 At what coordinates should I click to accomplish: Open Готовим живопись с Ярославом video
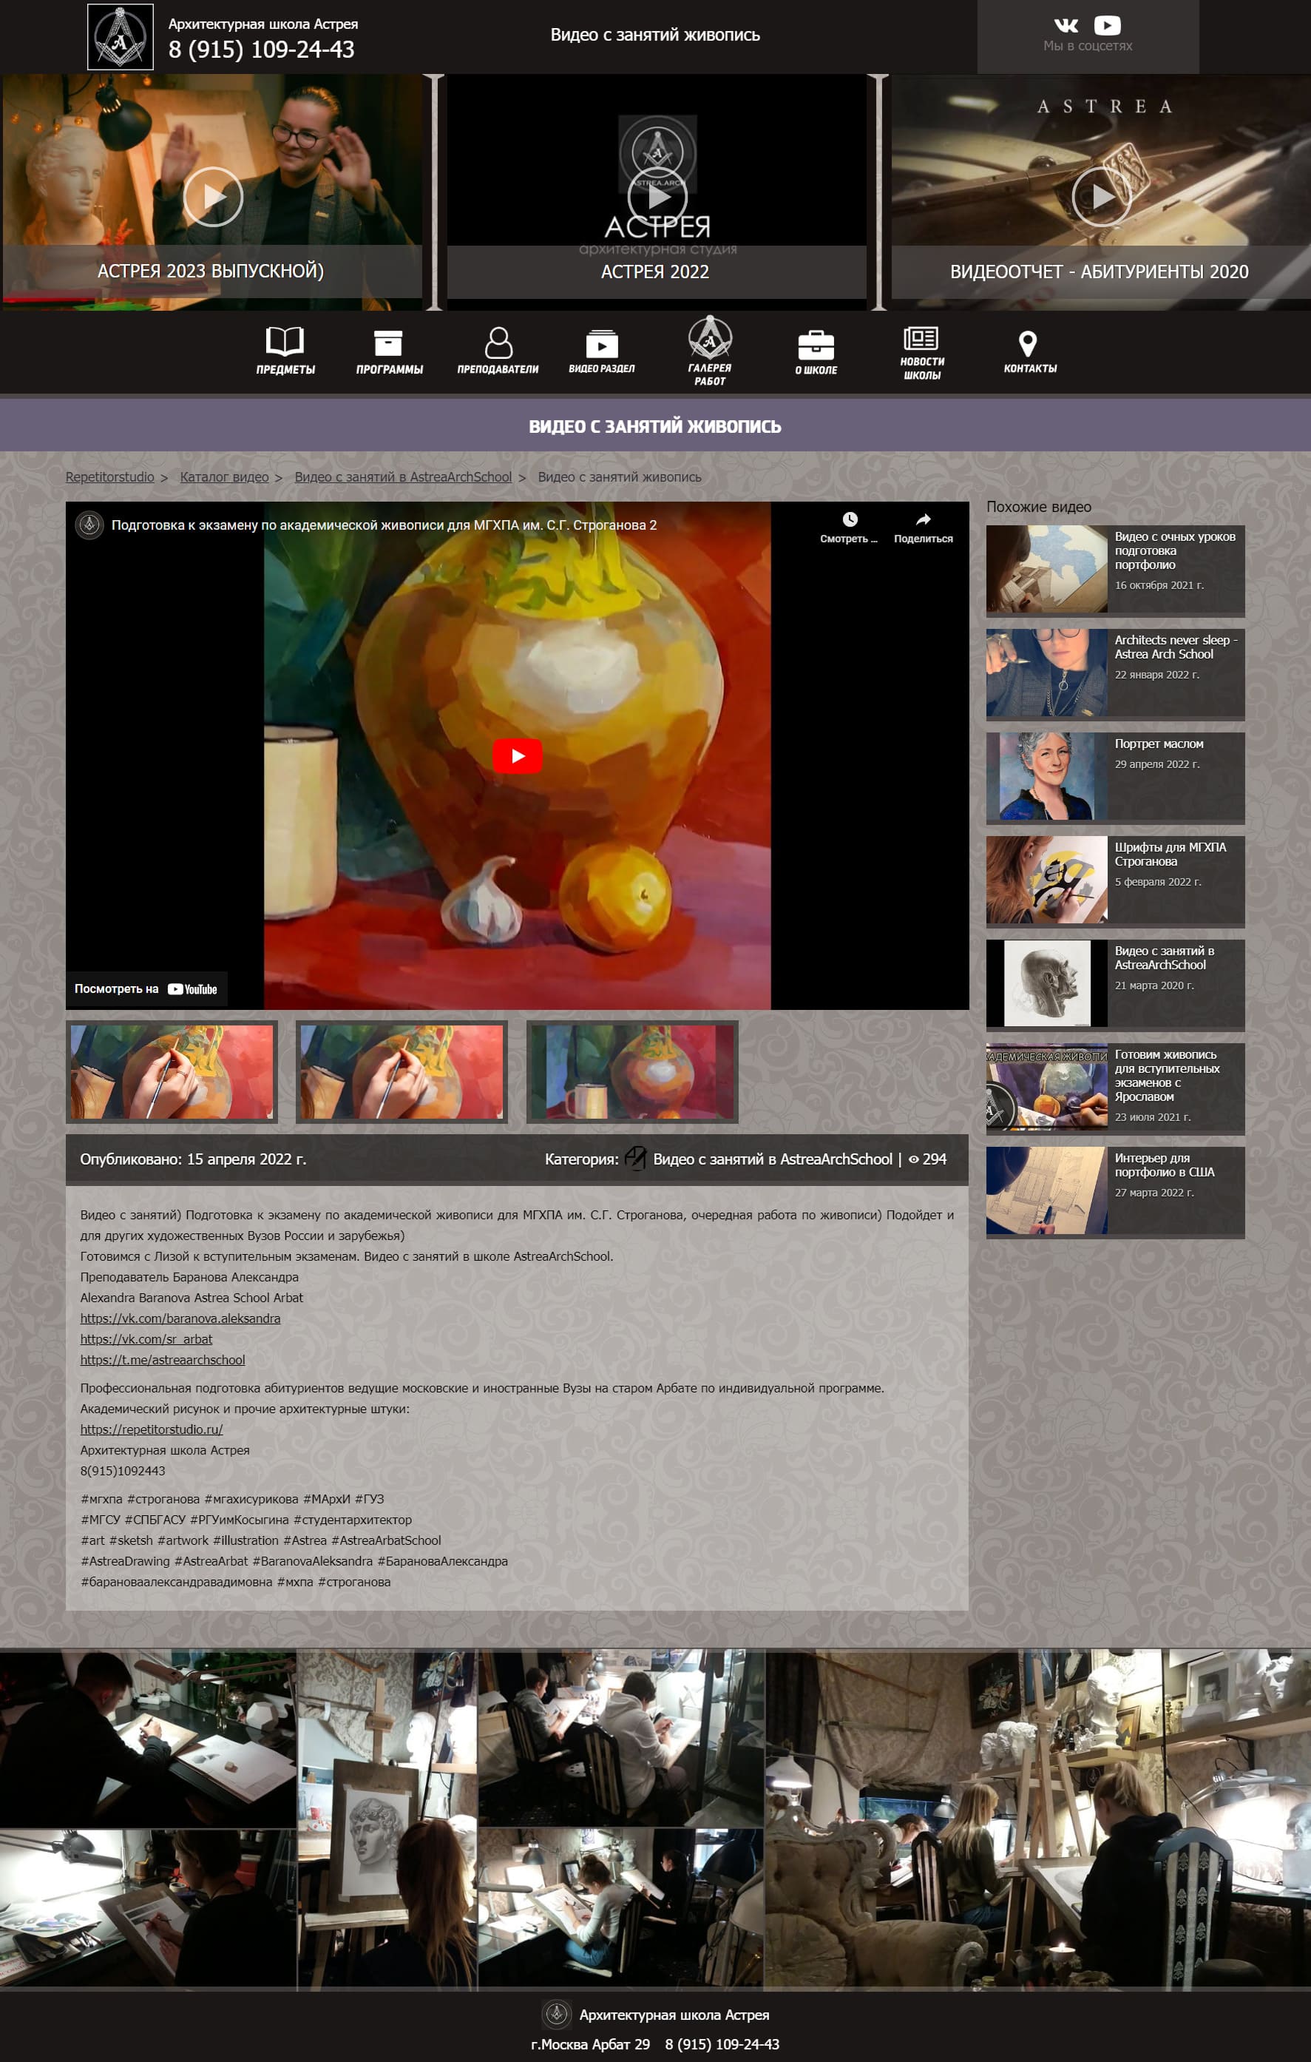[1115, 1088]
